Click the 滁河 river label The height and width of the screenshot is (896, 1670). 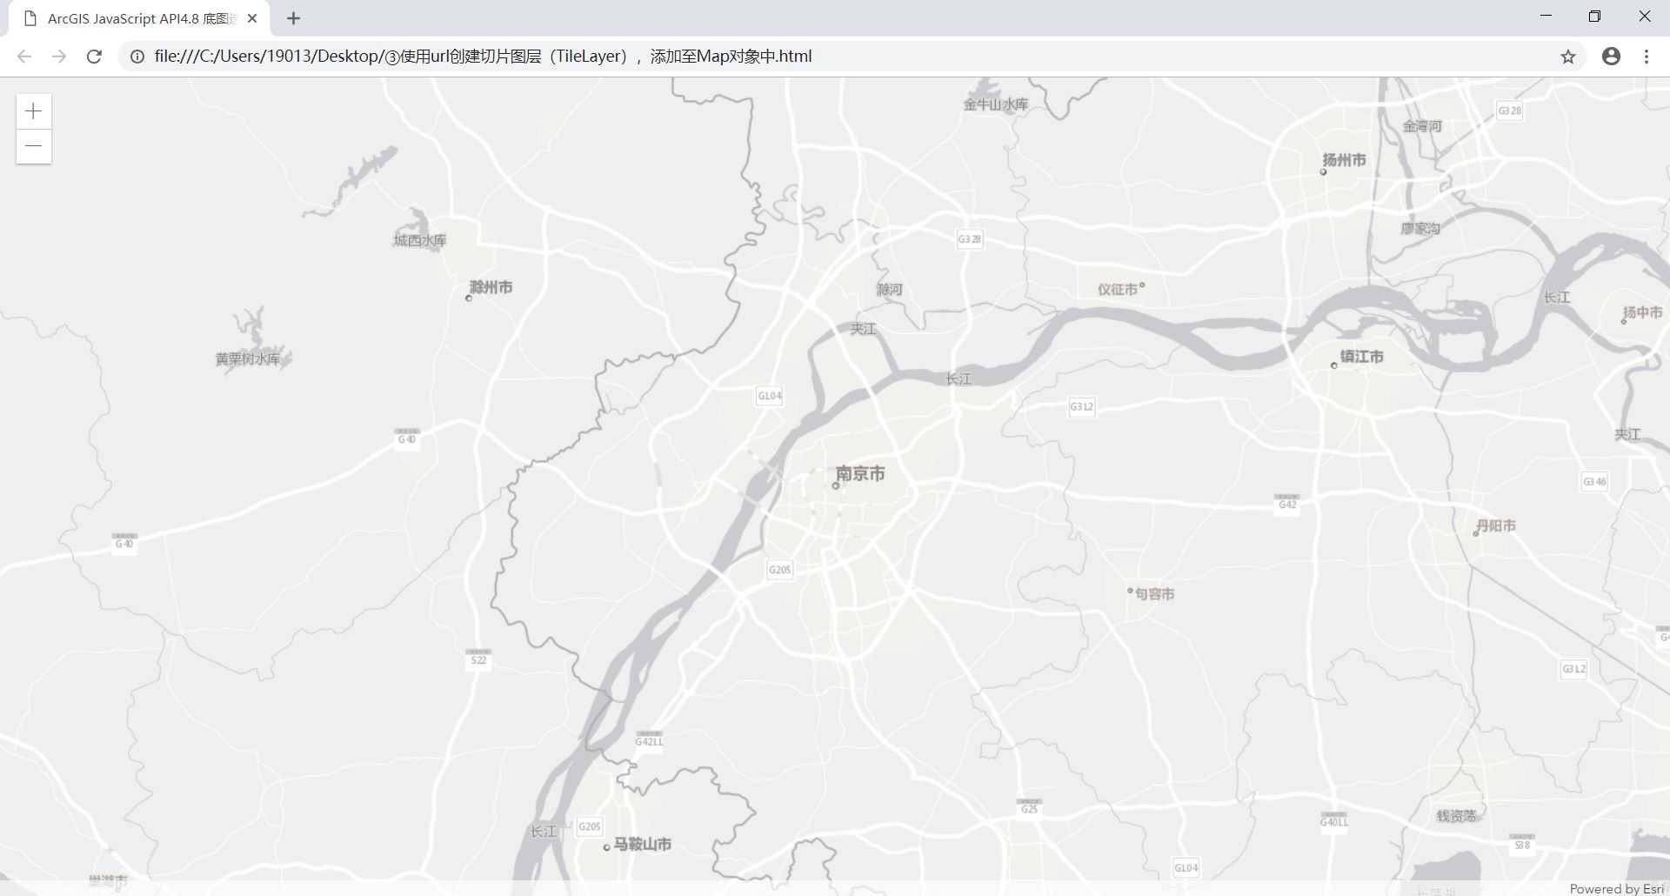click(890, 290)
